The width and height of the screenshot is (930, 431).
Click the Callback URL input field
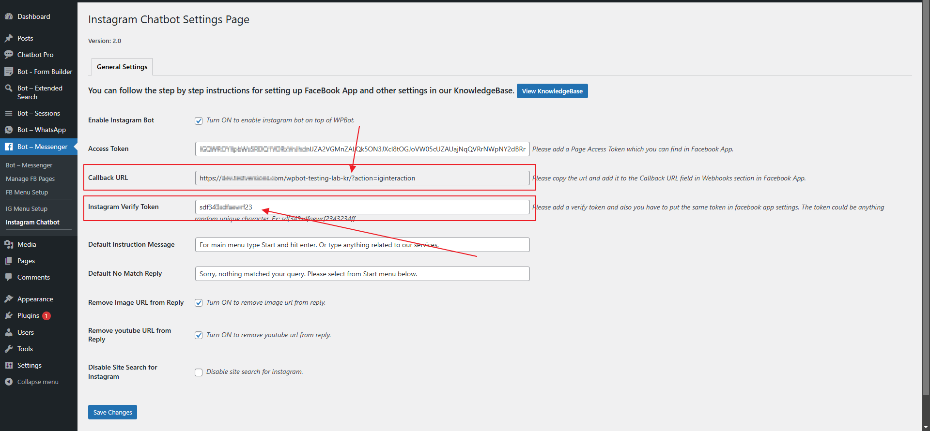362,178
